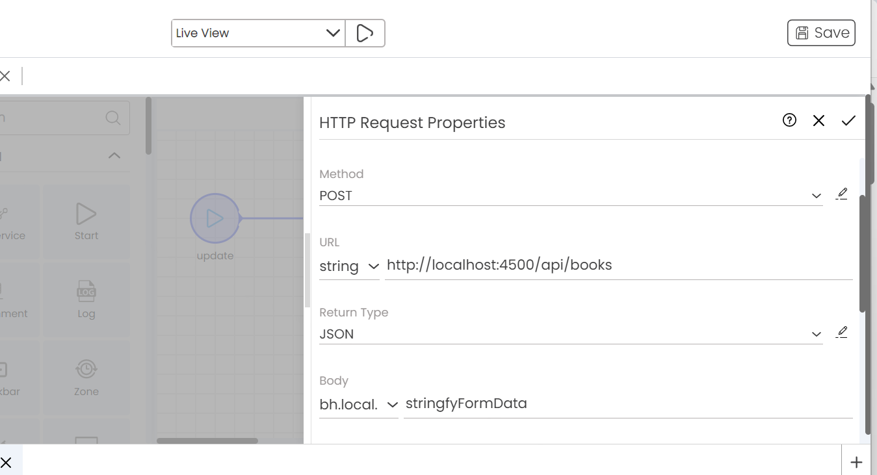
Task: Select the Zone palette item
Action: coord(86,378)
